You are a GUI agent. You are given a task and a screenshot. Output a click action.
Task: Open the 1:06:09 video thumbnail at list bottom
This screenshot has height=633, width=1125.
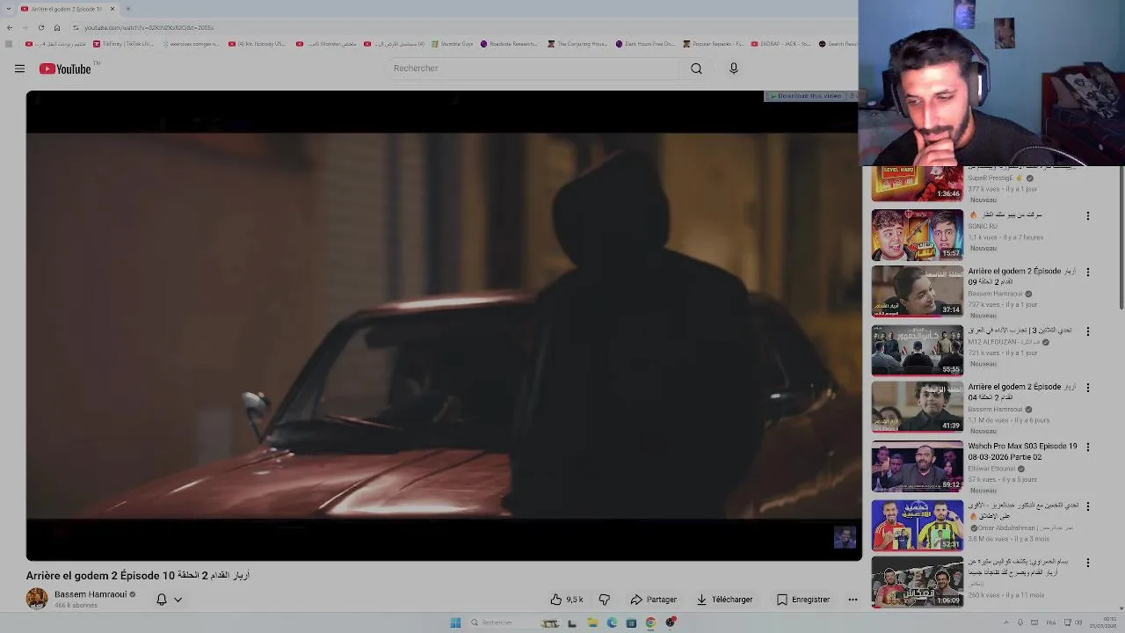[x=918, y=582]
